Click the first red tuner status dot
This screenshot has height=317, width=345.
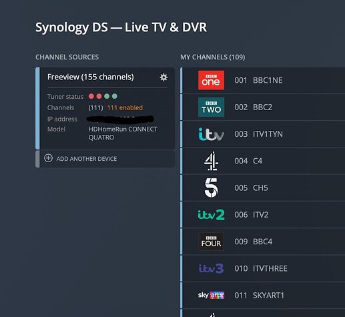point(91,96)
